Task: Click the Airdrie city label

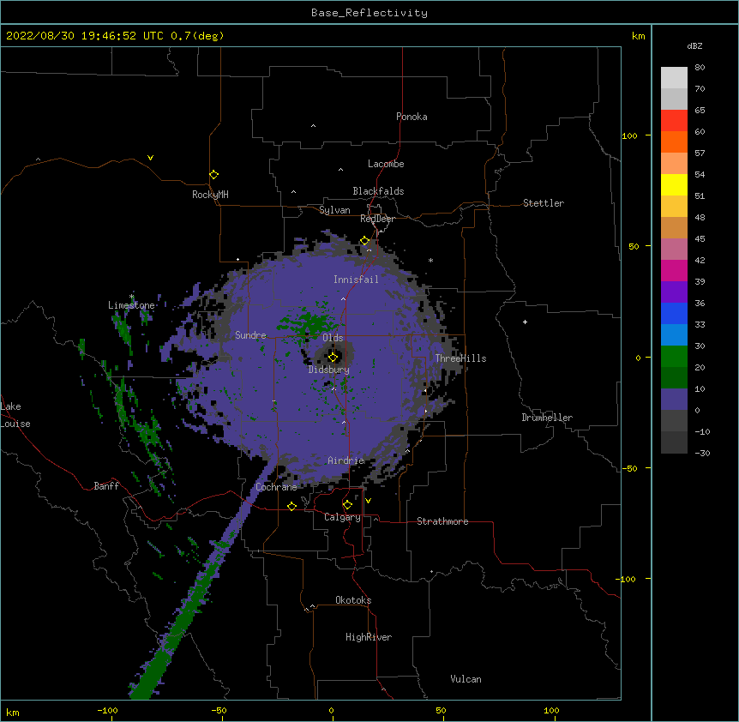Action: (346, 460)
